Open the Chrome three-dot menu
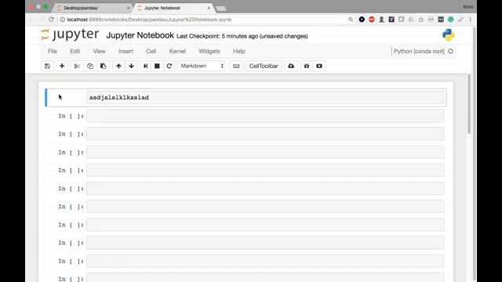Image resolution: width=502 pixels, height=282 pixels. (x=470, y=20)
